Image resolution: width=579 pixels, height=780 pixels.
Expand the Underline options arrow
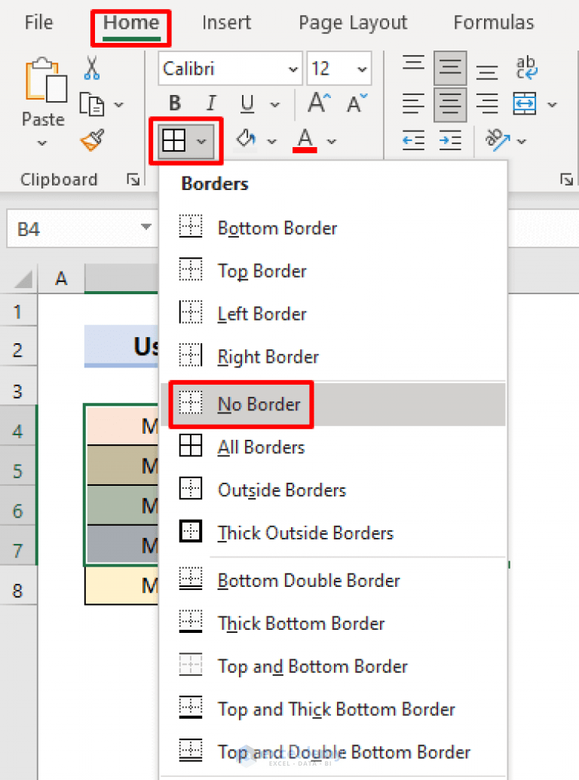[x=274, y=103]
